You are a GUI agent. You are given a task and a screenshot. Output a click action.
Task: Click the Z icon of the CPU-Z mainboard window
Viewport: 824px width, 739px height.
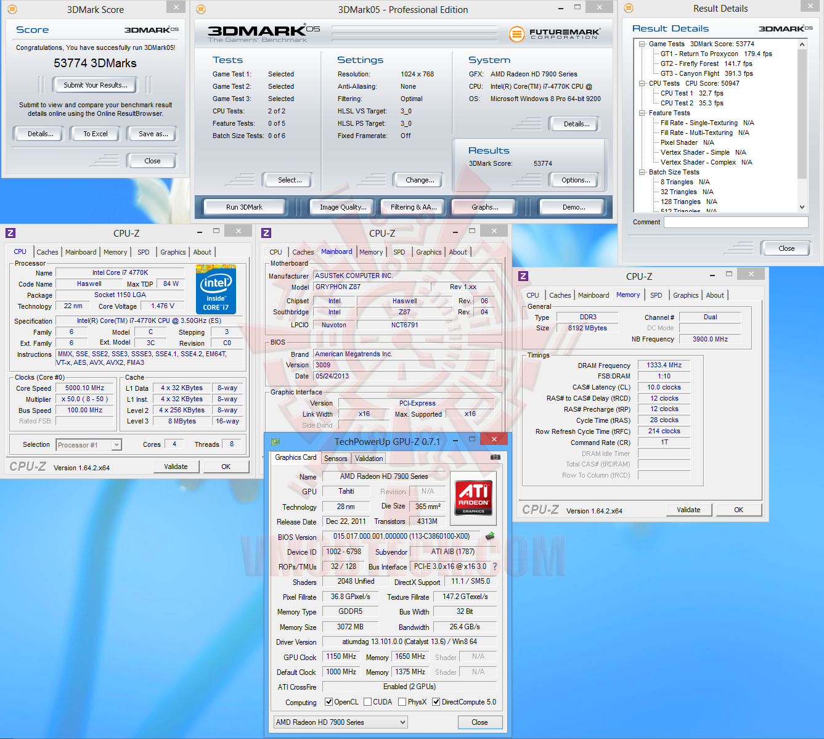[266, 233]
